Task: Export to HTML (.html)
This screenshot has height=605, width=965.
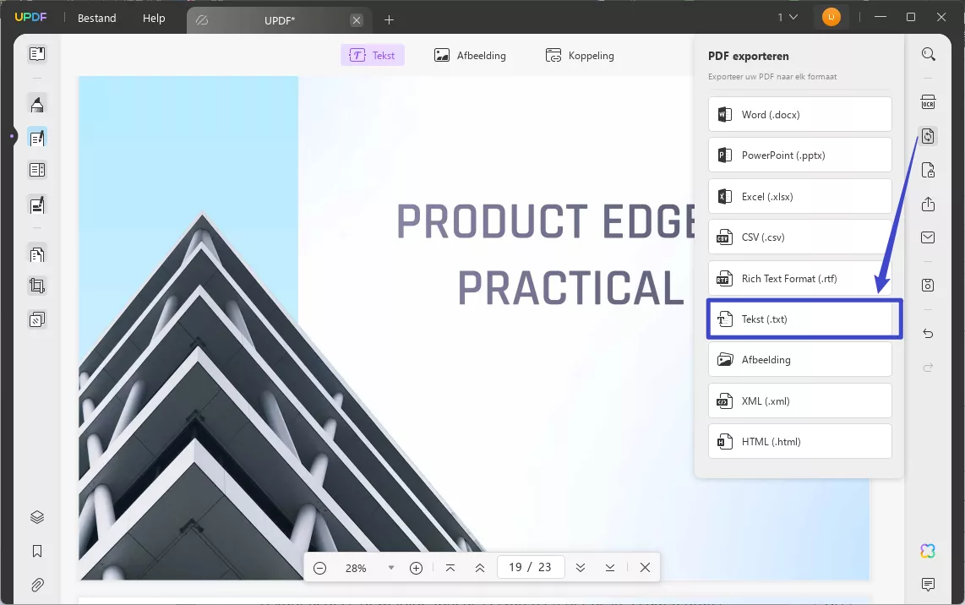Action: (800, 441)
